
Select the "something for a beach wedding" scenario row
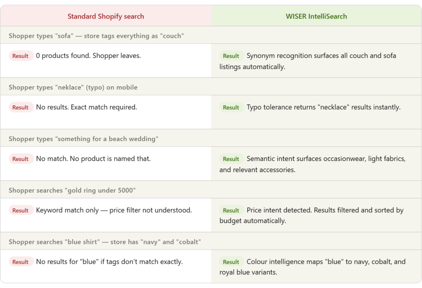click(x=83, y=139)
